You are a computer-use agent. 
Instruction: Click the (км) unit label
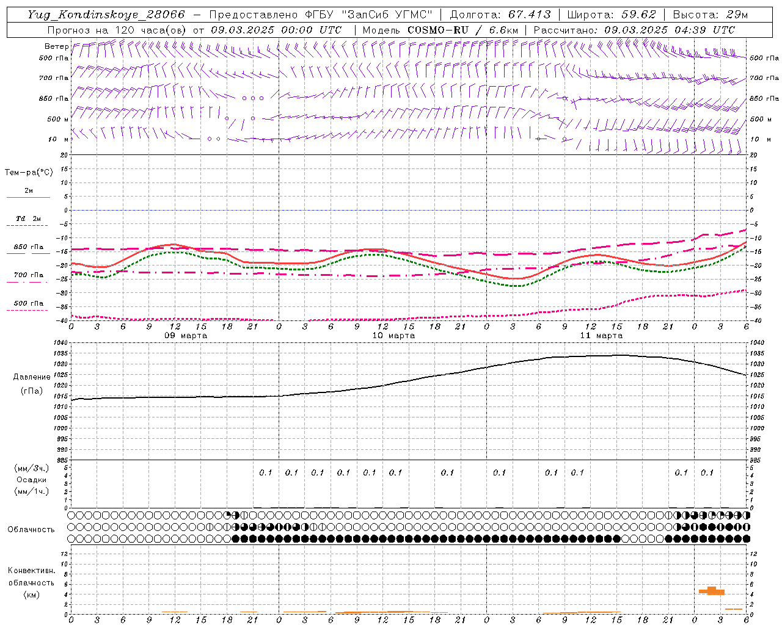[x=31, y=594]
